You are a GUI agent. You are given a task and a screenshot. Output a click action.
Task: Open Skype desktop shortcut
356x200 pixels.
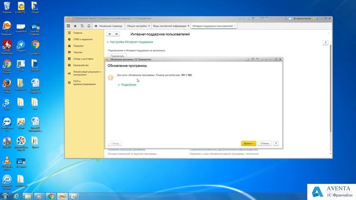click(x=7, y=104)
